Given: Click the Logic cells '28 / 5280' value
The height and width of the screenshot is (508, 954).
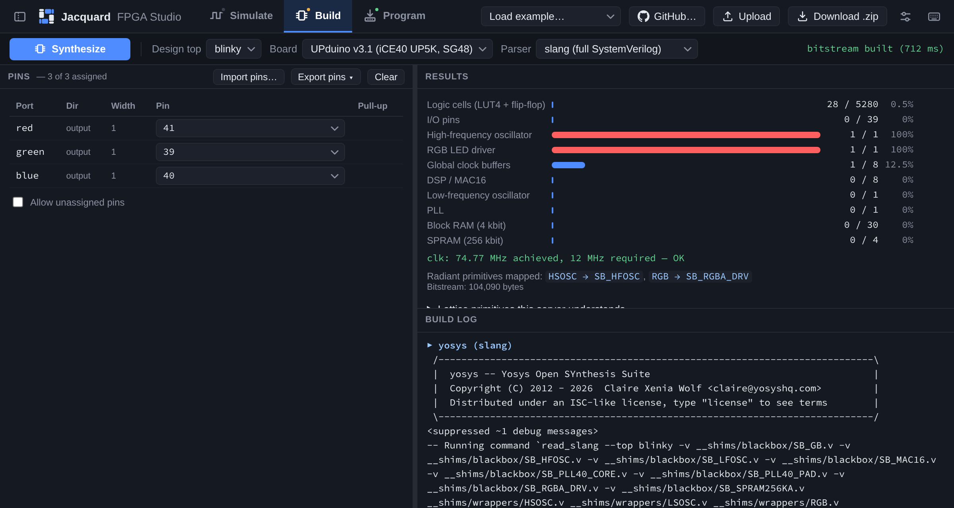Looking at the screenshot, I should click(x=853, y=104).
